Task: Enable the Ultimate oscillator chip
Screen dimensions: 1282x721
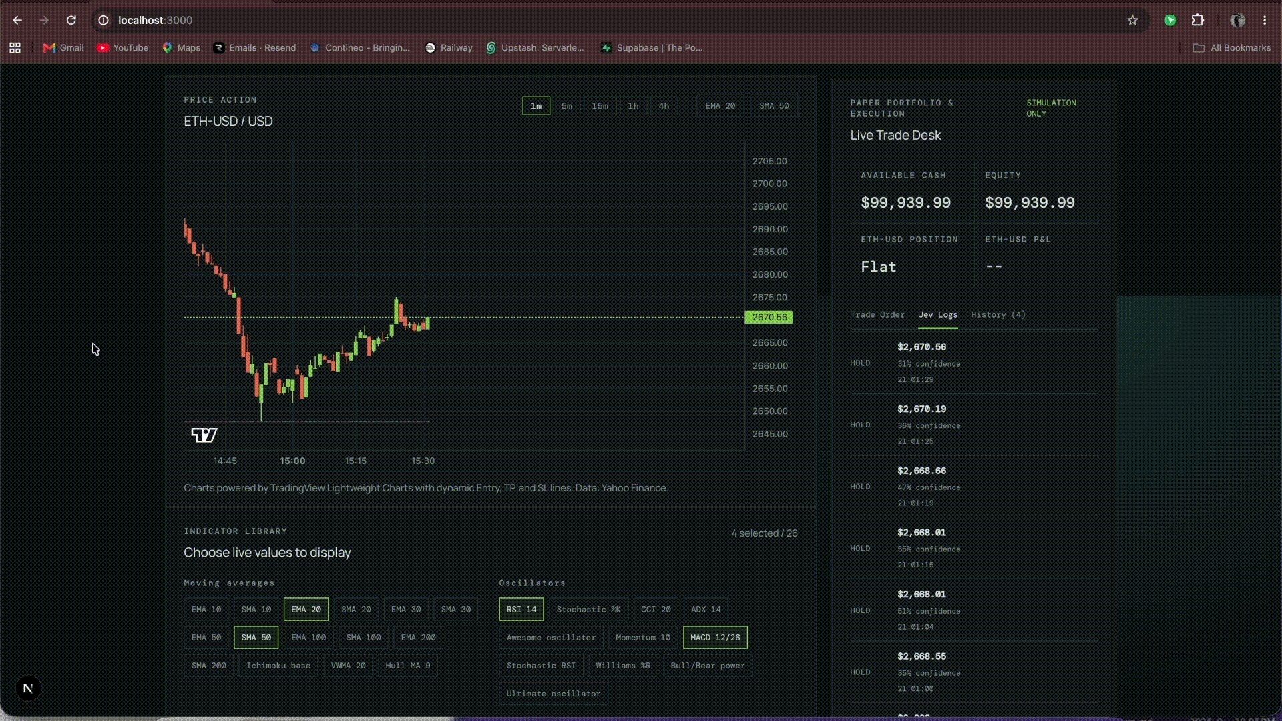Action: 554,694
